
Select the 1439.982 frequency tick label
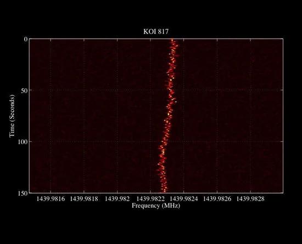pos(118,199)
